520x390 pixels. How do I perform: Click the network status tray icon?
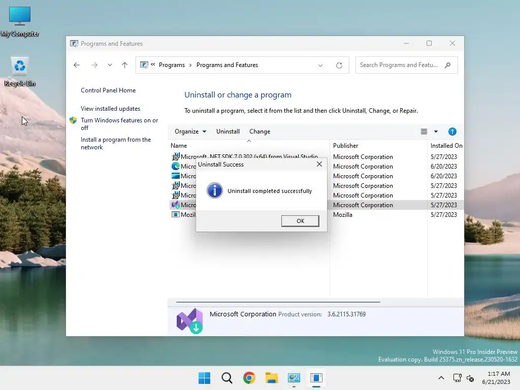click(458, 378)
